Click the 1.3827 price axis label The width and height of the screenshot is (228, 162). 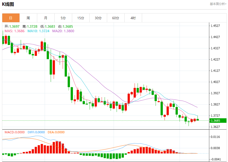coord(215,105)
